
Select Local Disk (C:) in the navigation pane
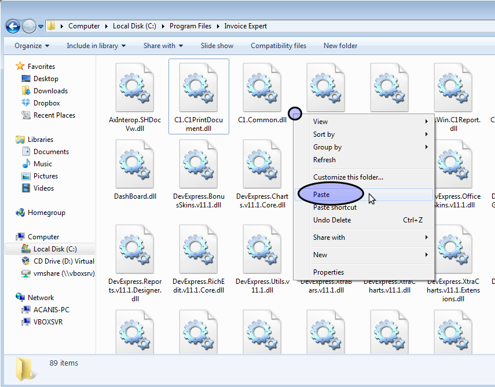click(x=55, y=249)
